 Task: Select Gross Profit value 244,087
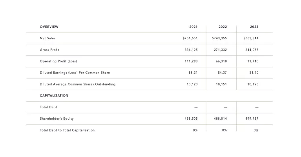click(252, 50)
